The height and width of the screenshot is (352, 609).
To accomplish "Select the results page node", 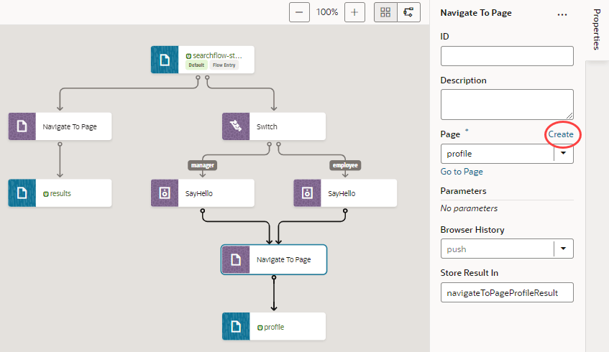I will (x=60, y=193).
